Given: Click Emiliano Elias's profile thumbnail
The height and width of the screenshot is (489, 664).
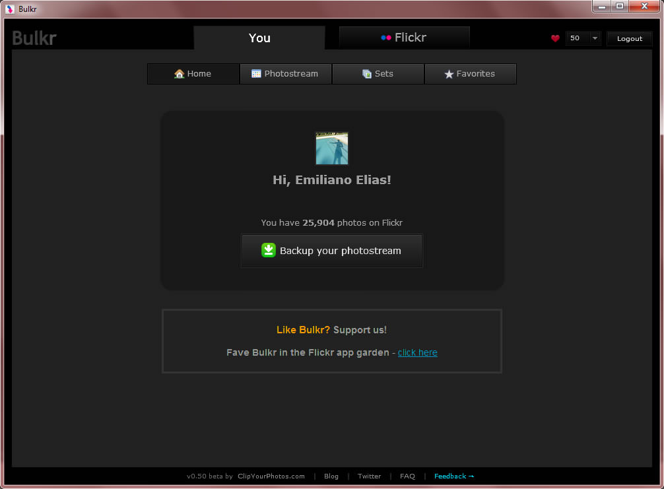Looking at the screenshot, I should pyautogui.click(x=331, y=148).
